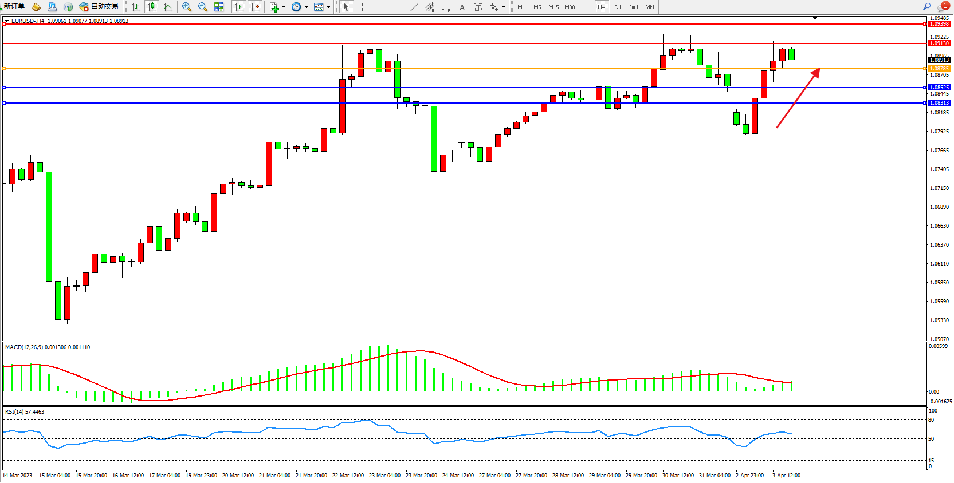Image resolution: width=954 pixels, height=483 pixels.
Task: Click the New Order (新订单) button
Action: point(14,6)
